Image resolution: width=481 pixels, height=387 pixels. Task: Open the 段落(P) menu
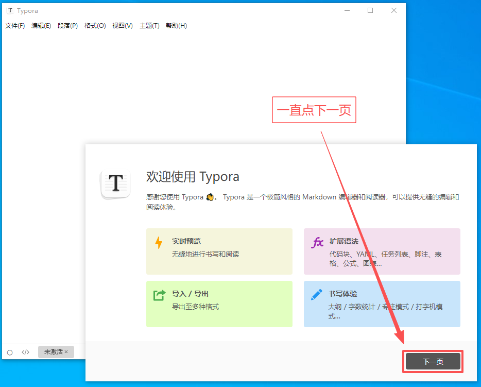pyautogui.click(x=68, y=26)
